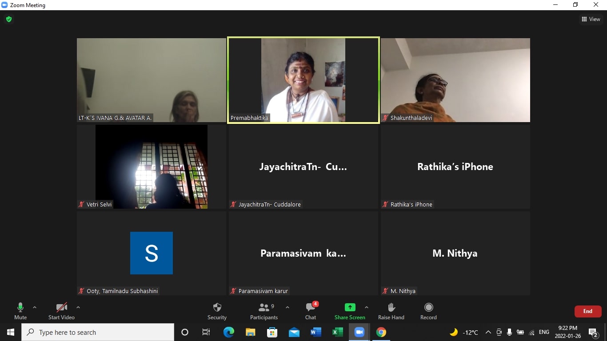Image resolution: width=607 pixels, height=341 pixels.
Task: Select Premabhaktika's video tile
Action: 303,80
